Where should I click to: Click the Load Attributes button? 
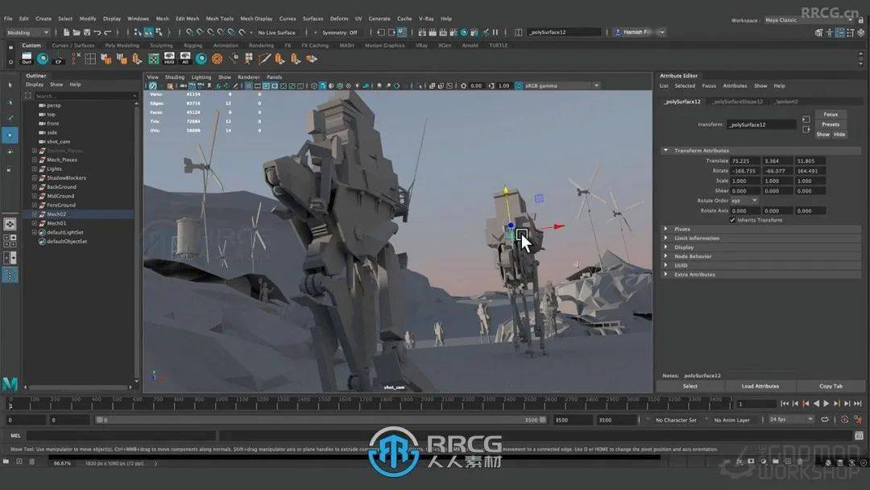pyautogui.click(x=760, y=386)
